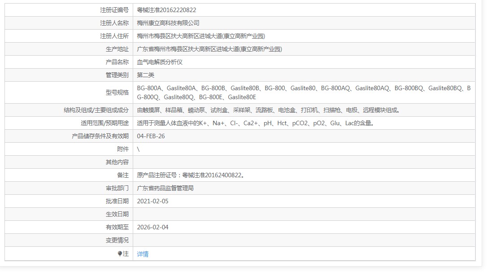Click the intended use text starting 适用于测量
Screen dimensions: 487x276
(255, 123)
